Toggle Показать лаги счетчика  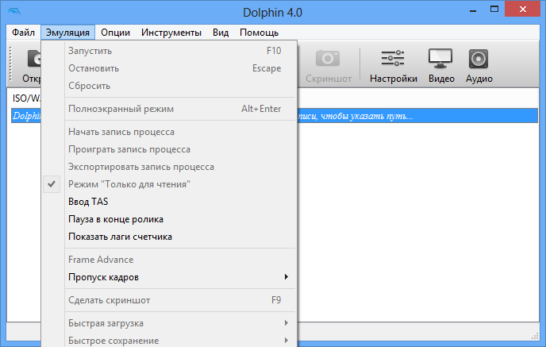pos(169,237)
